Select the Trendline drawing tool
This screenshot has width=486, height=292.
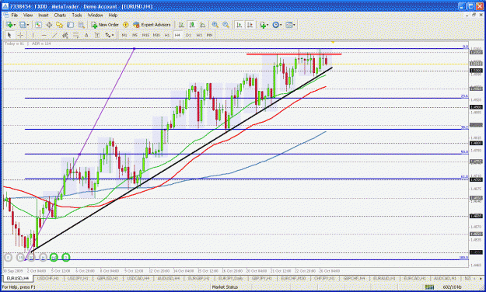point(54,35)
